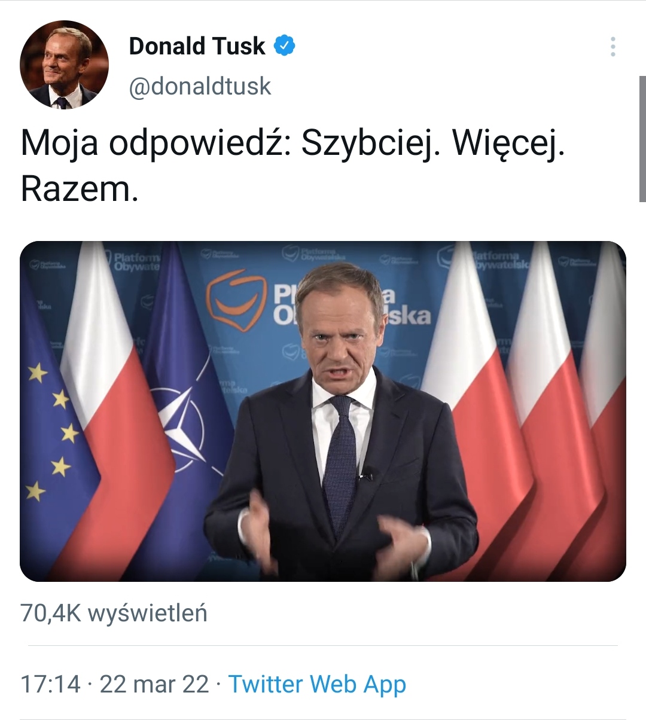646x720 pixels.
Task: Open the three-dot more options menu
Action: [613, 47]
